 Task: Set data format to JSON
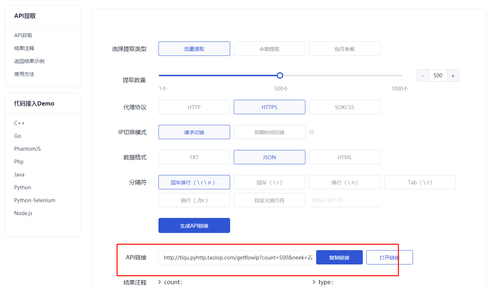tap(270, 157)
